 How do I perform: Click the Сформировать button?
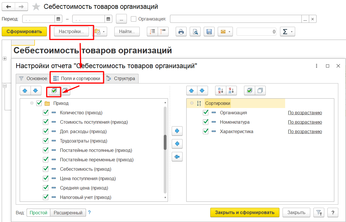point(24,32)
